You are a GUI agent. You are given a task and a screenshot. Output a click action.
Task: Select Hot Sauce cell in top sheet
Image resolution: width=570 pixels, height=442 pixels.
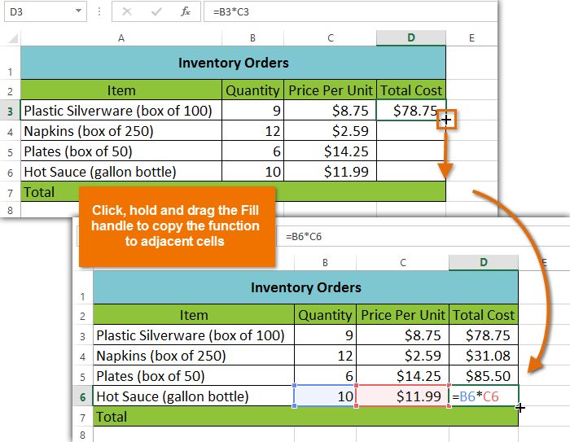pos(121,172)
